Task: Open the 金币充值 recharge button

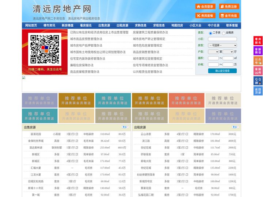Action: click(x=229, y=16)
